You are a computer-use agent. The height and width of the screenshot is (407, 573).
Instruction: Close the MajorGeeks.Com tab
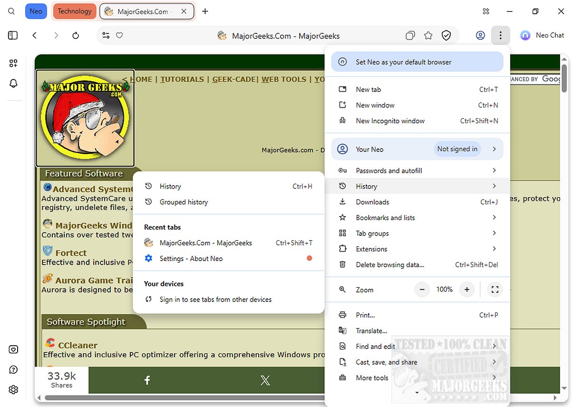click(184, 11)
